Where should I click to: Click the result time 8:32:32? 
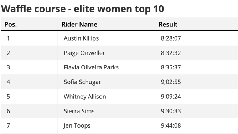pyautogui.click(x=171, y=53)
